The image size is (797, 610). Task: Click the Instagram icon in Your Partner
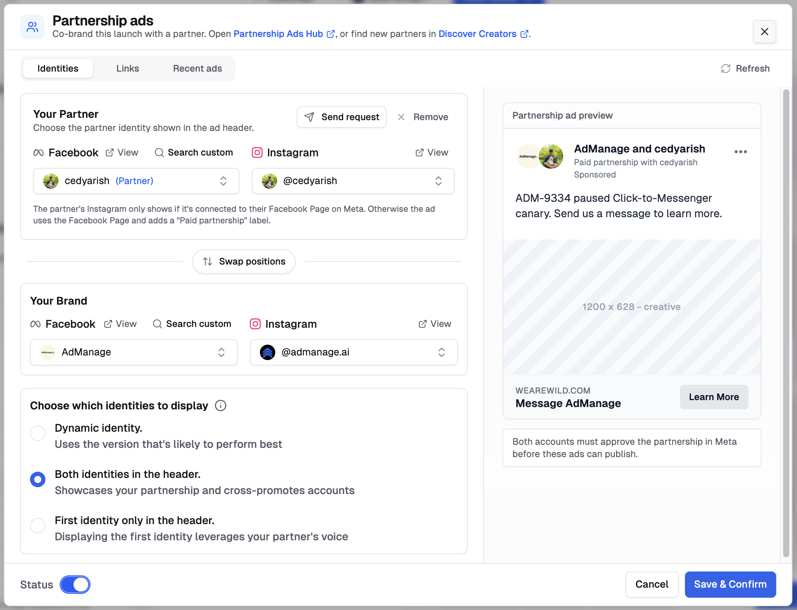pos(257,153)
